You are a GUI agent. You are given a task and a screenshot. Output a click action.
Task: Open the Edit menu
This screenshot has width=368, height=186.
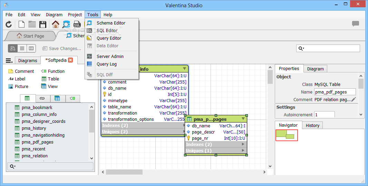[x=22, y=14]
